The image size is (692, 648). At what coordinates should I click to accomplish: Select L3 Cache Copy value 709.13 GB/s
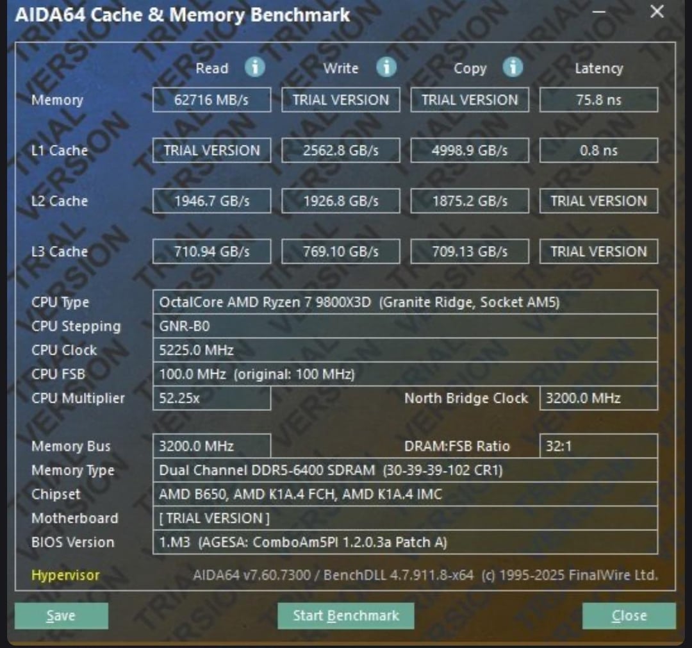pyautogui.click(x=470, y=252)
